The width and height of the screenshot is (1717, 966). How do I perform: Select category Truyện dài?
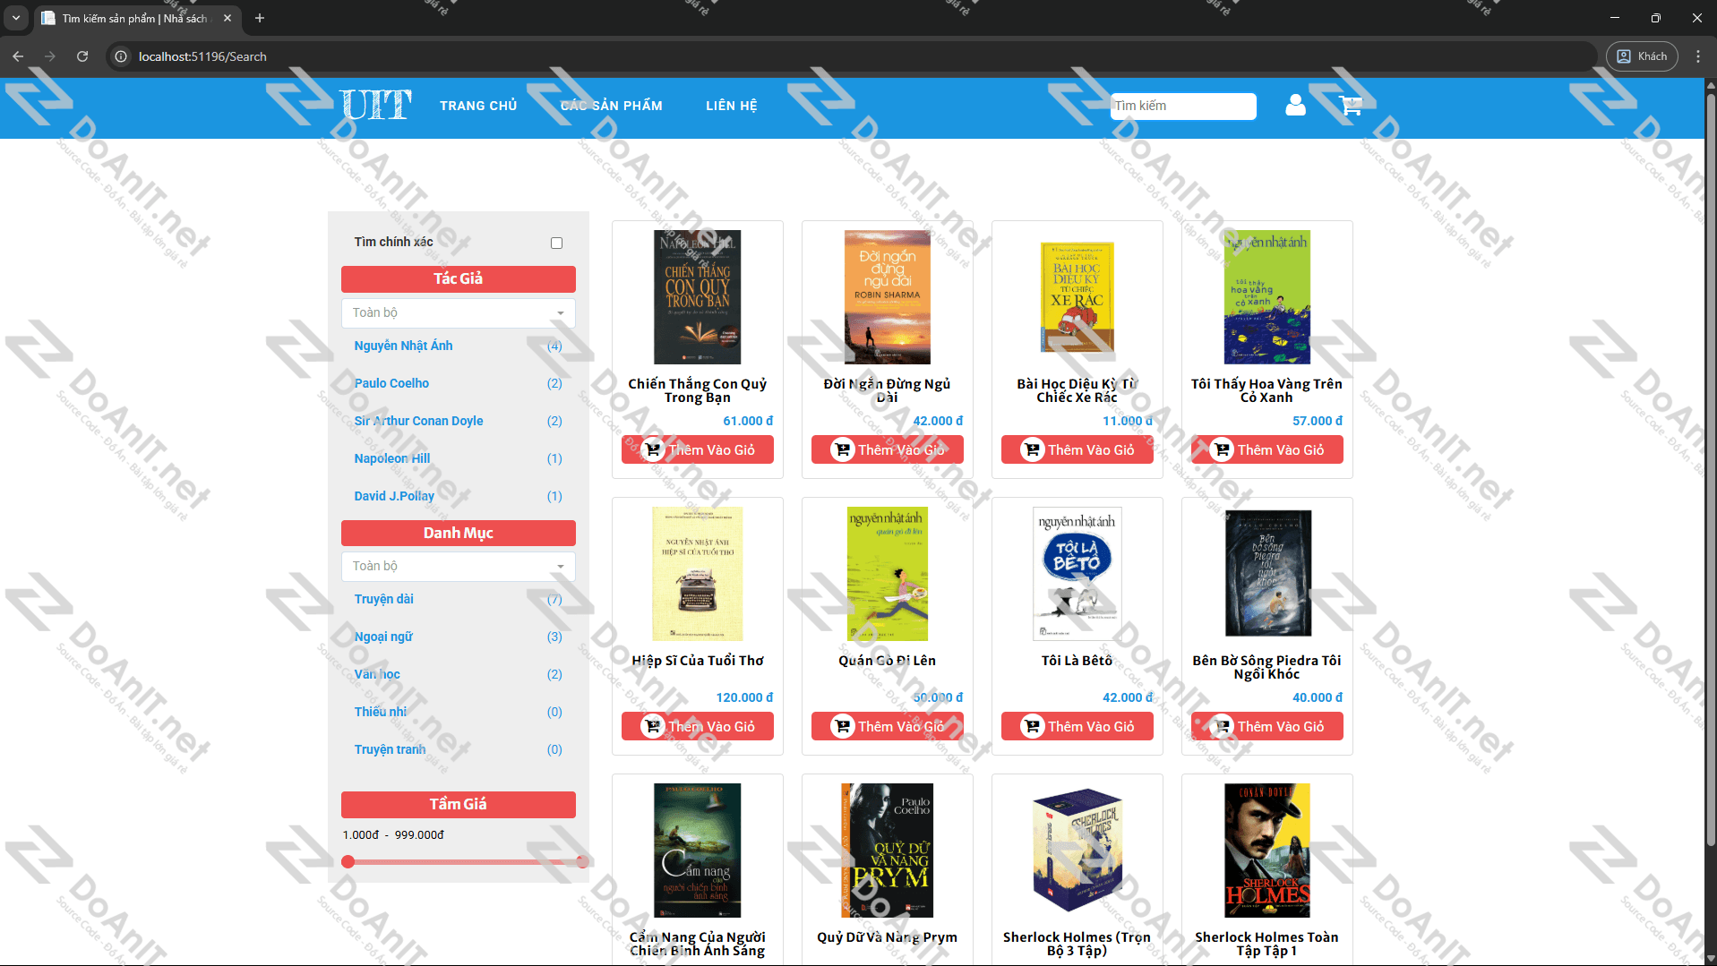tap(383, 599)
